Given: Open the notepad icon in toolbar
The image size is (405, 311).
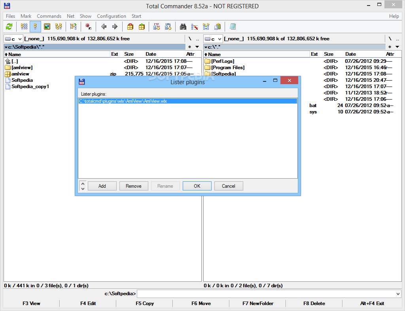Looking at the screenshot, I should tap(233, 26).
